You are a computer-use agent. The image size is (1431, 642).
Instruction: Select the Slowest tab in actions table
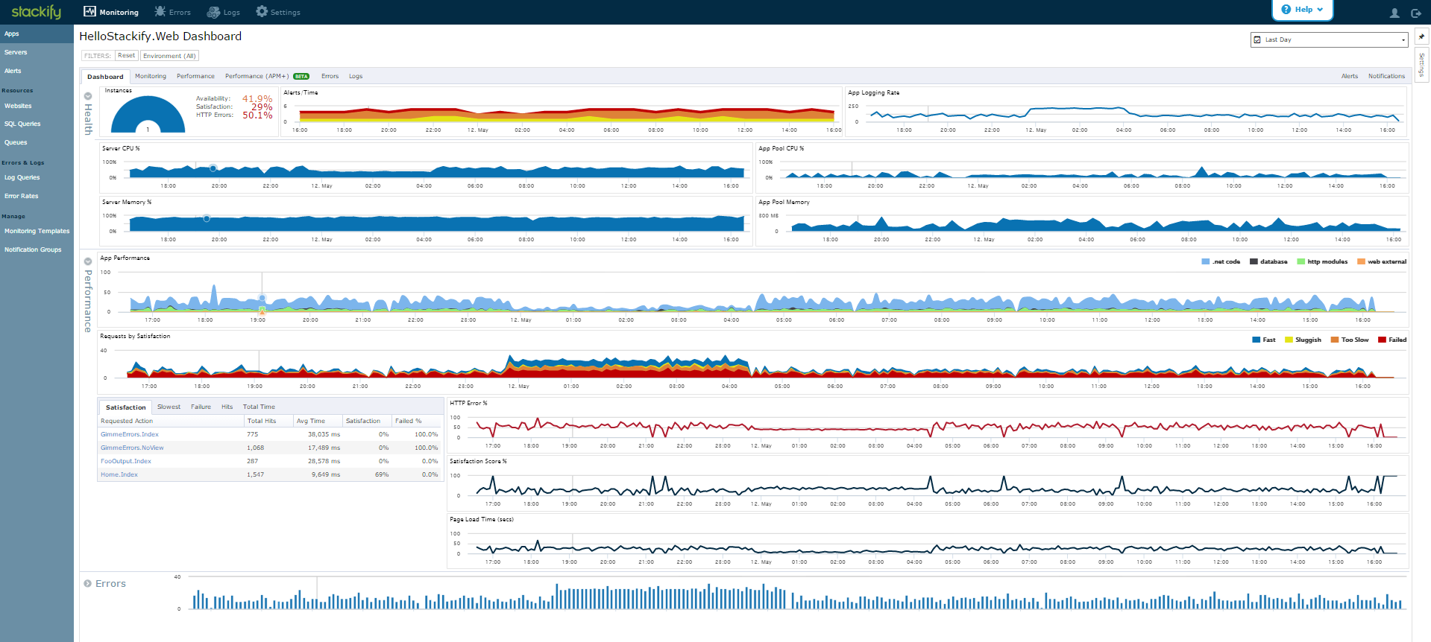169,407
